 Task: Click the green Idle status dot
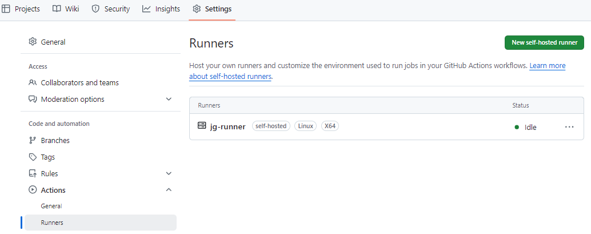coord(517,127)
